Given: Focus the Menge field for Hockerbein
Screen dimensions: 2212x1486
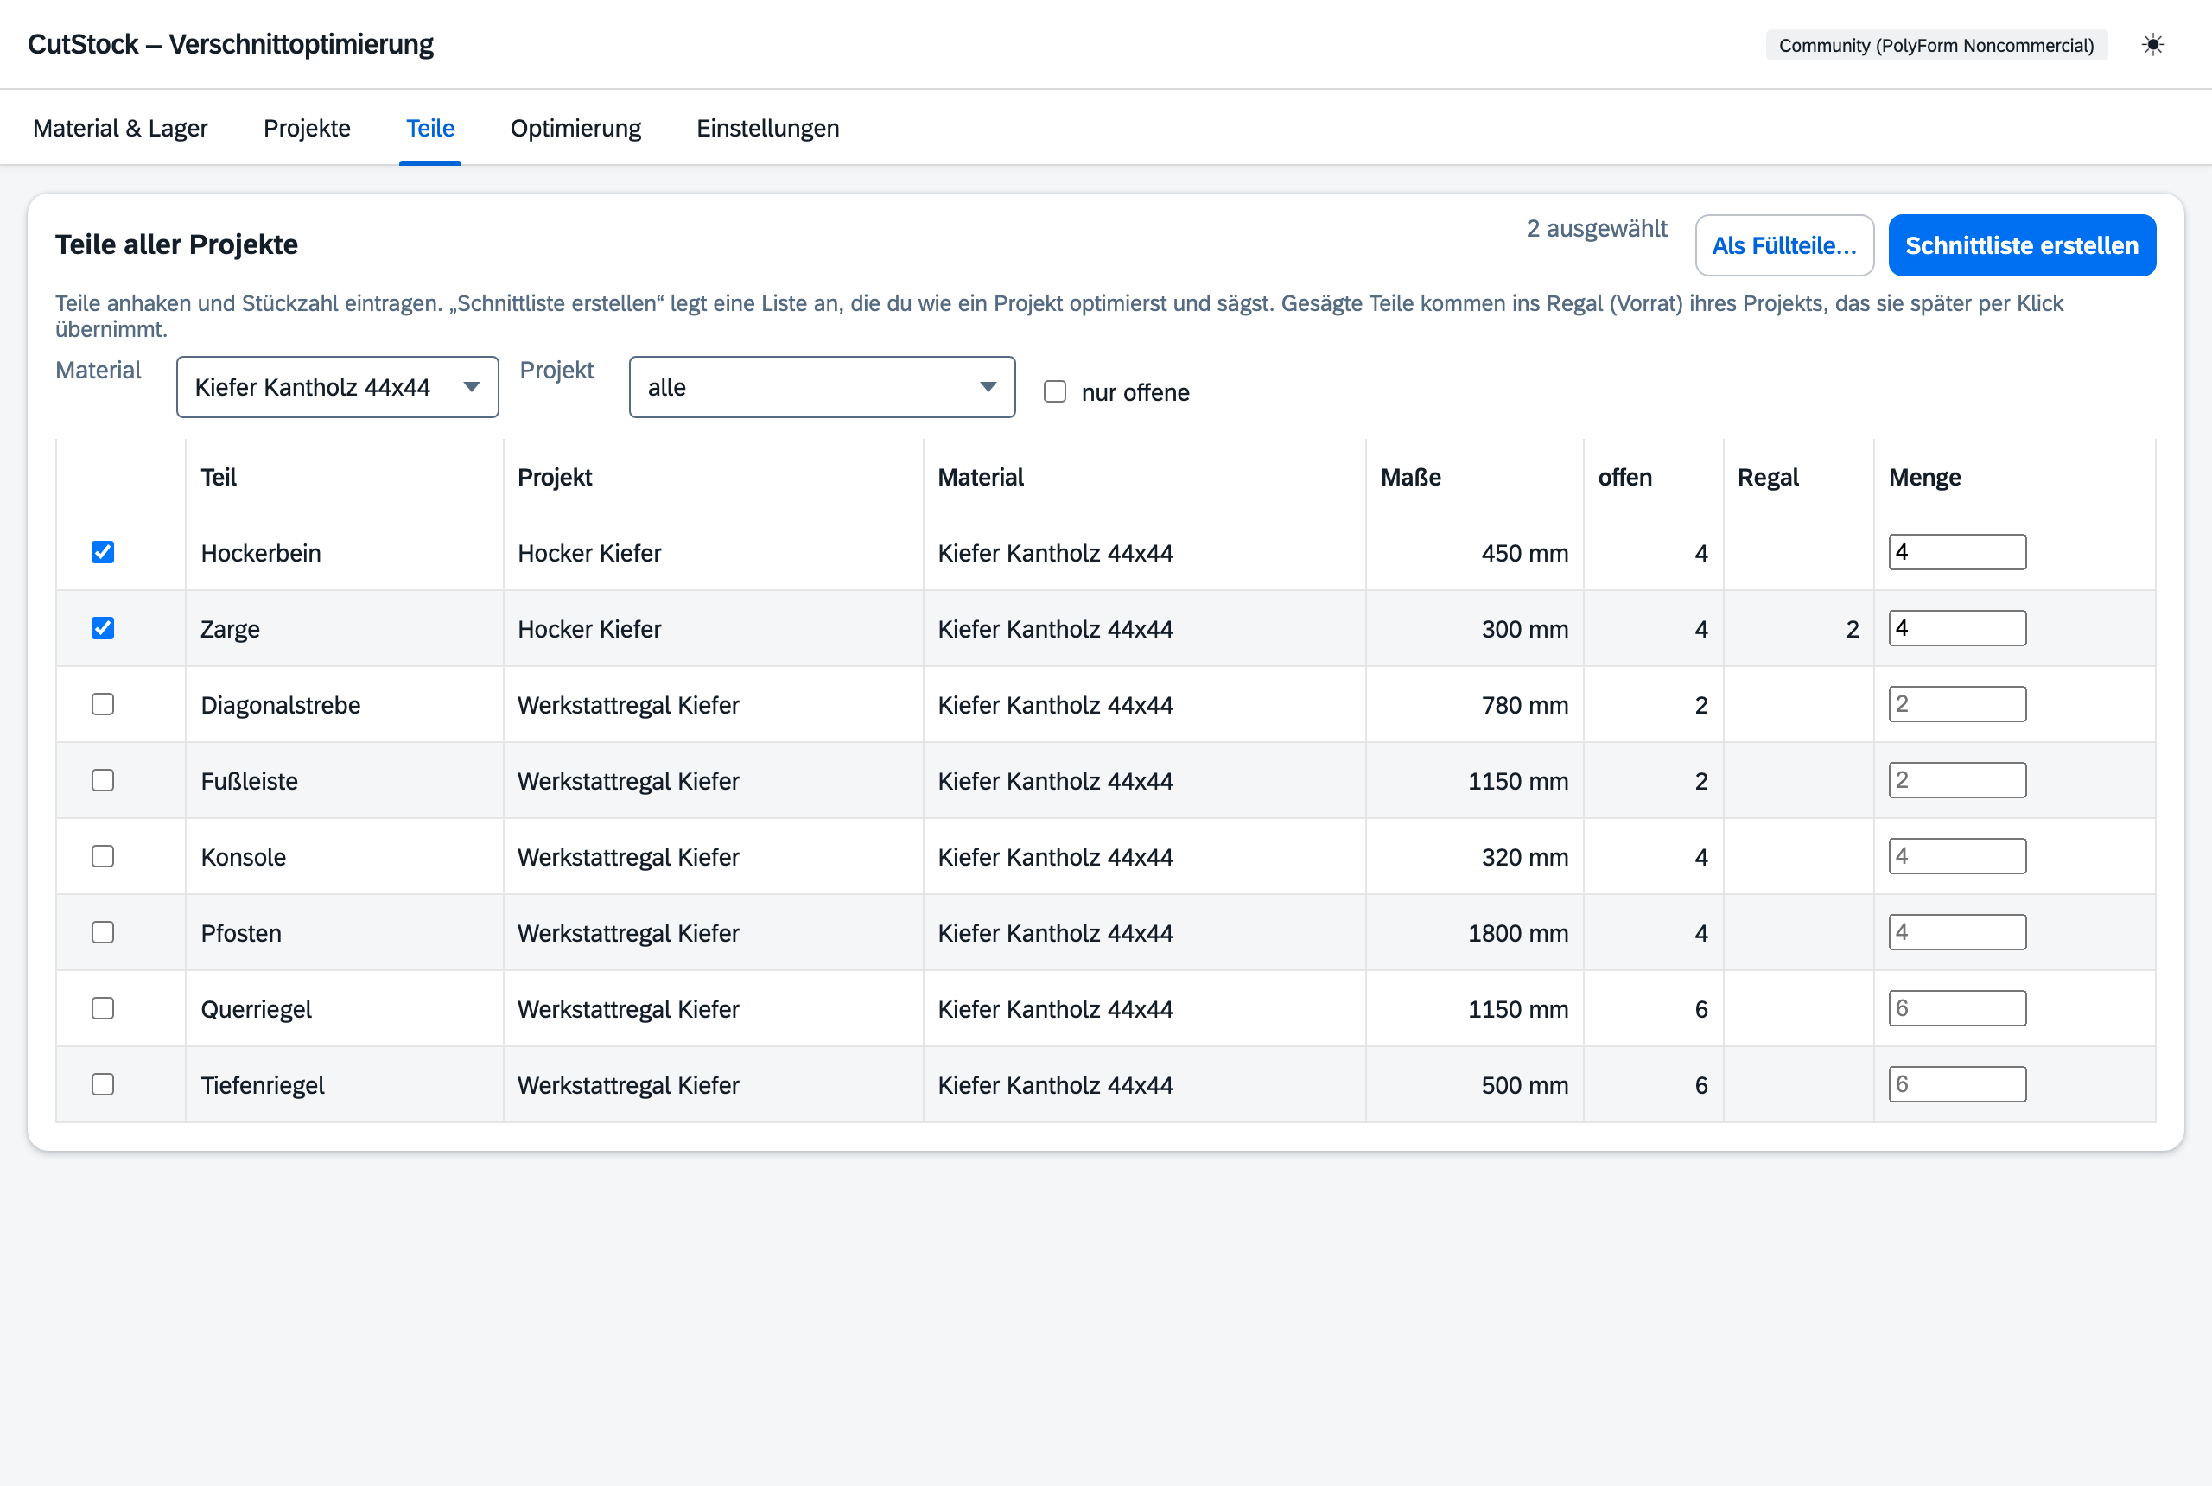Looking at the screenshot, I should pos(1957,553).
